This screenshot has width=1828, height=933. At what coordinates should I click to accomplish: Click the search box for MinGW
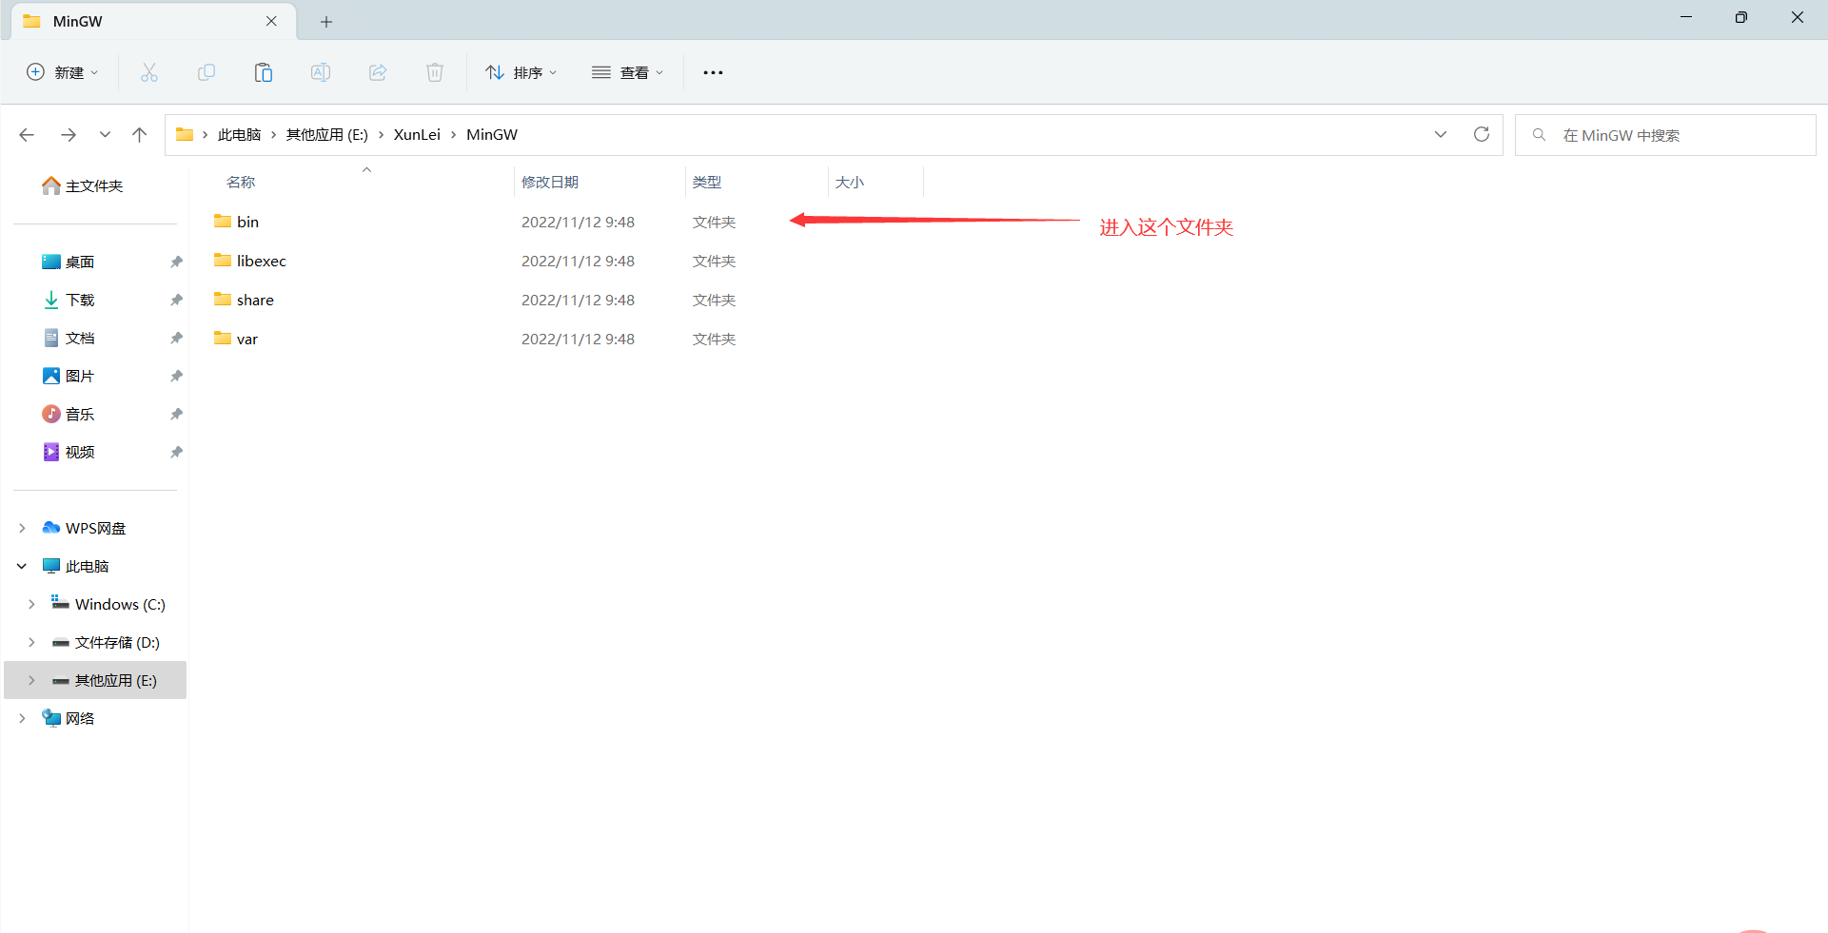[x=1665, y=135]
